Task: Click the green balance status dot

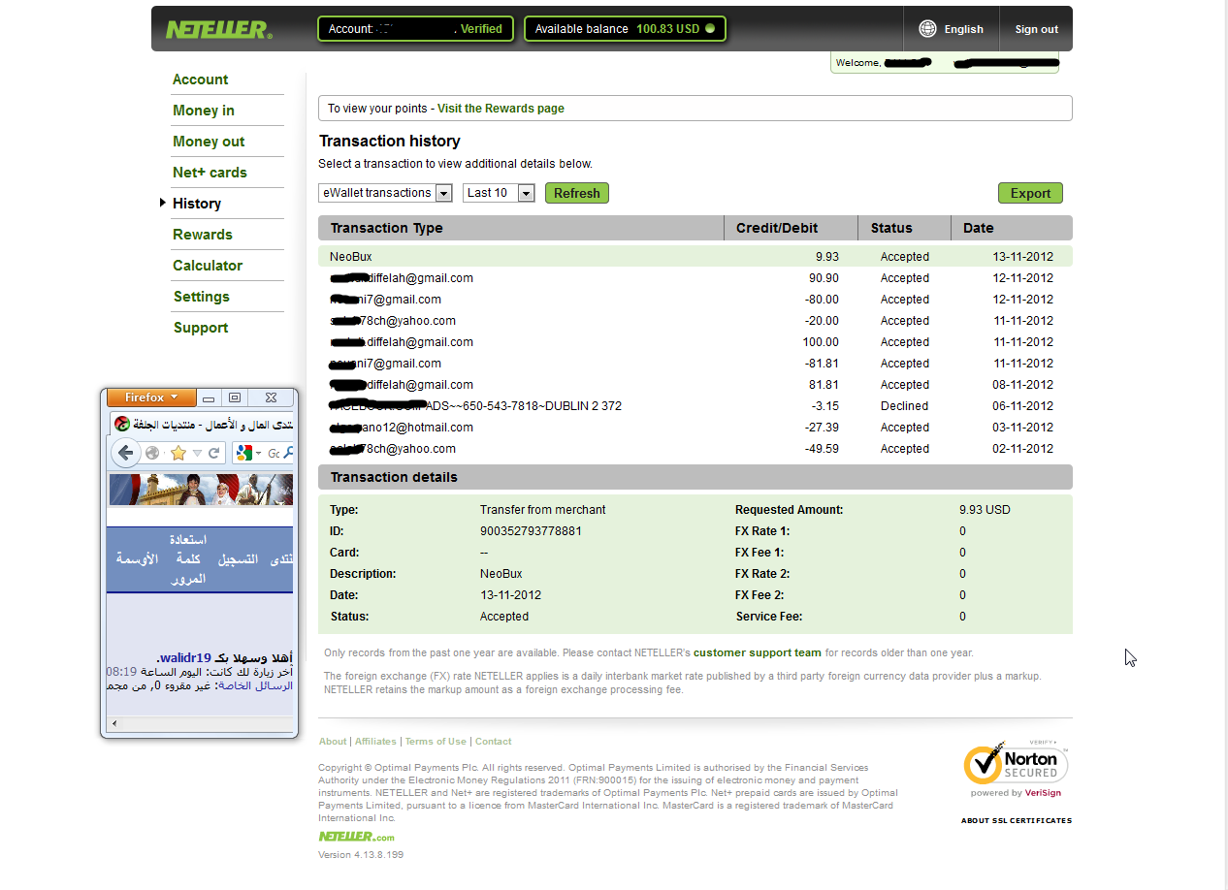Action: tap(710, 29)
